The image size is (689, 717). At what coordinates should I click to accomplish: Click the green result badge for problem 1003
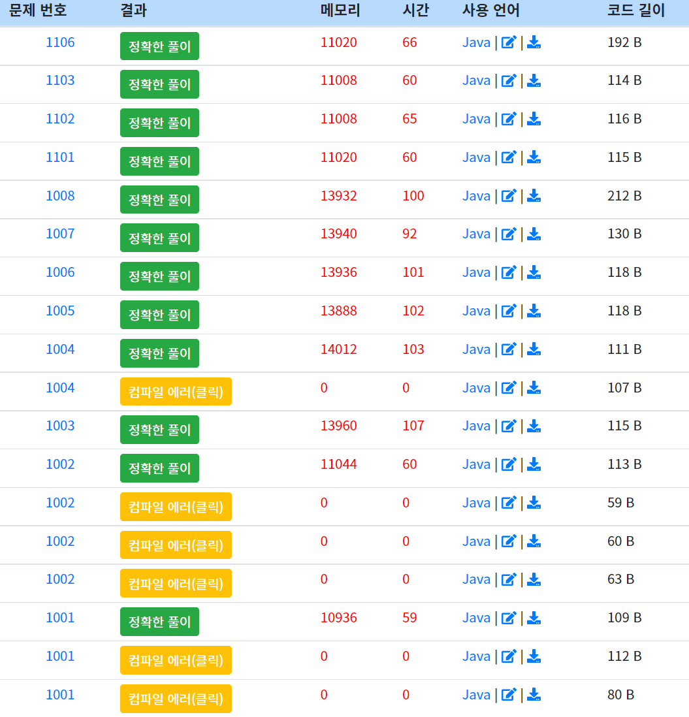(159, 430)
